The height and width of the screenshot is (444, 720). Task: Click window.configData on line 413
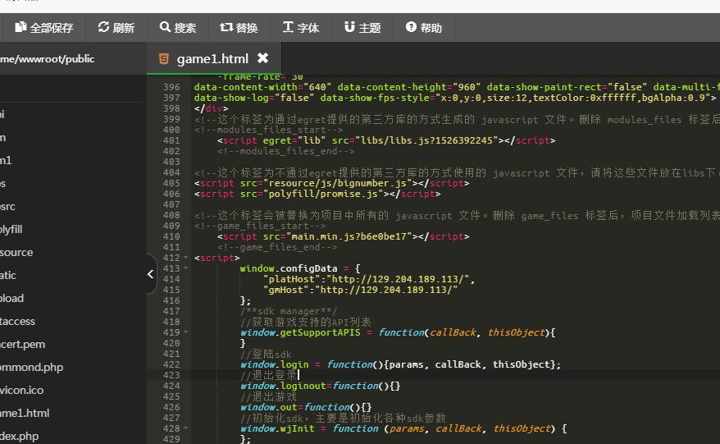pyautogui.click(x=289, y=268)
